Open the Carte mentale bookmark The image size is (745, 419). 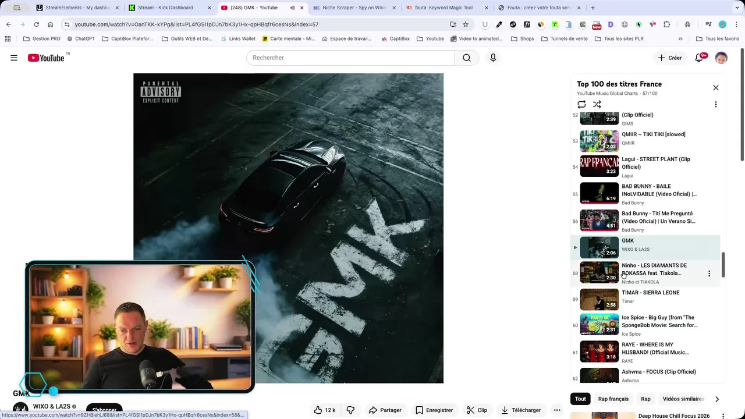click(x=289, y=39)
